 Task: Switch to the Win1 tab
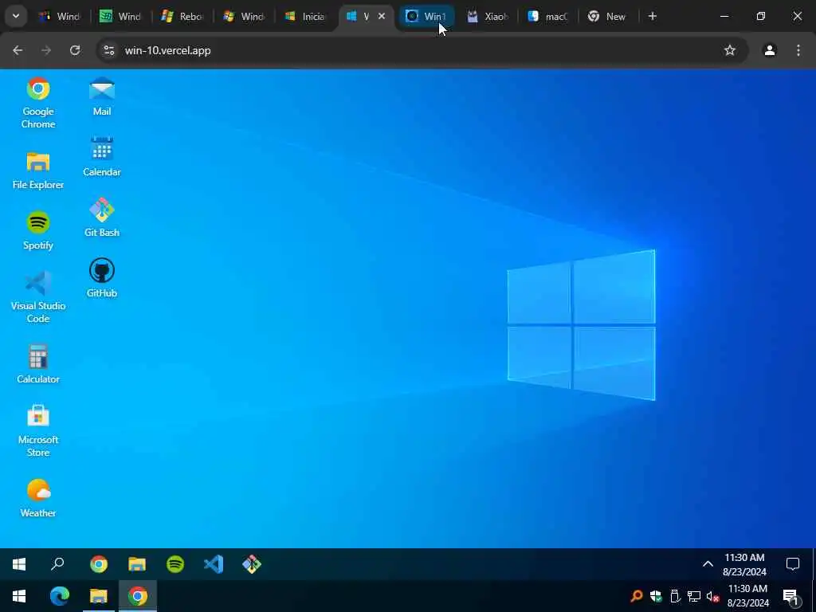click(x=427, y=17)
